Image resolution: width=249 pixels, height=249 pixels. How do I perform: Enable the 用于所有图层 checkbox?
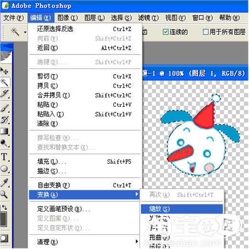[206, 32]
